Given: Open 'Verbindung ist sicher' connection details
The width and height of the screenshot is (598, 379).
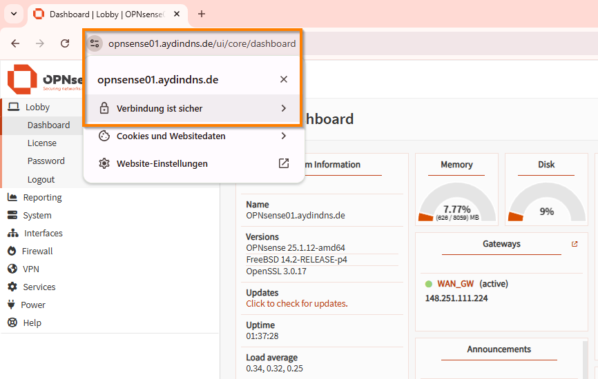Looking at the screenshot, I should click(x=193, y=108).
